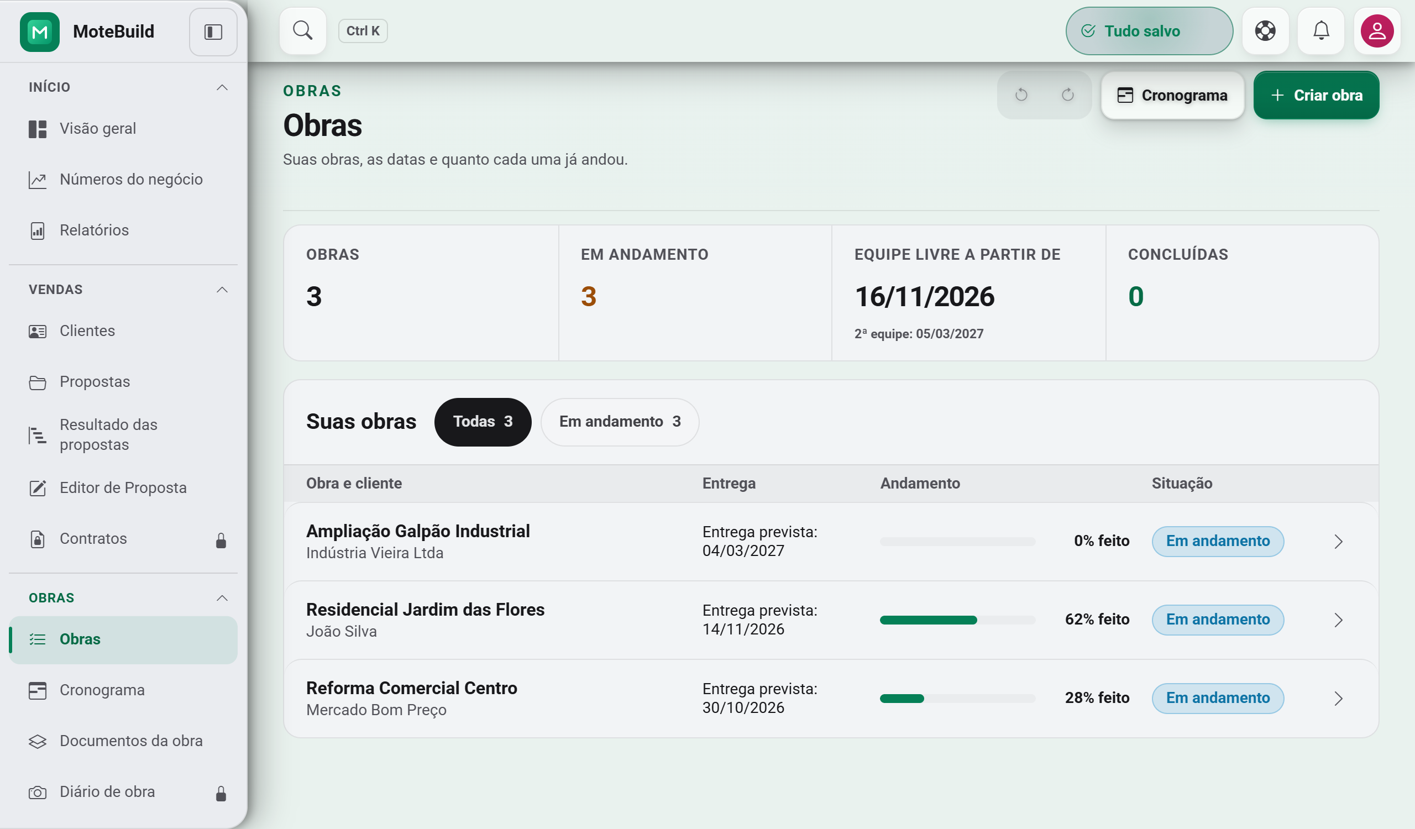
Task: Open Ampliação Galpão Industrial row chevron
Action: pyautogui.click(x=1338, y=541)
